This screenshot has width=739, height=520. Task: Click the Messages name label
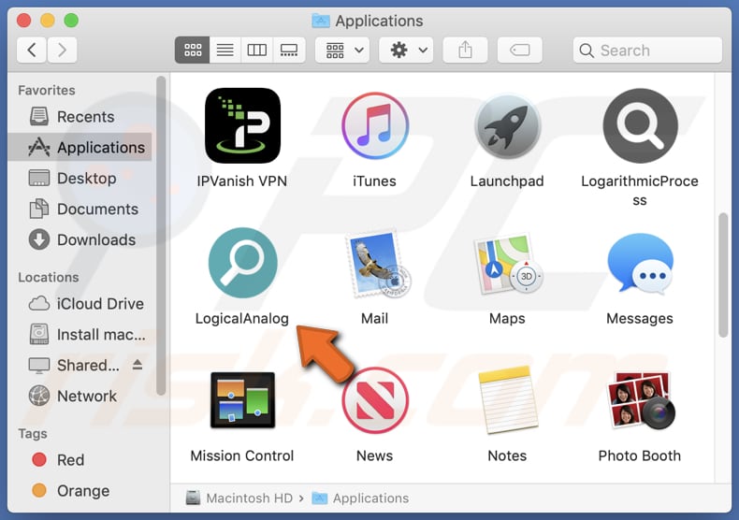pyautogui.click(x=640, y=318)
